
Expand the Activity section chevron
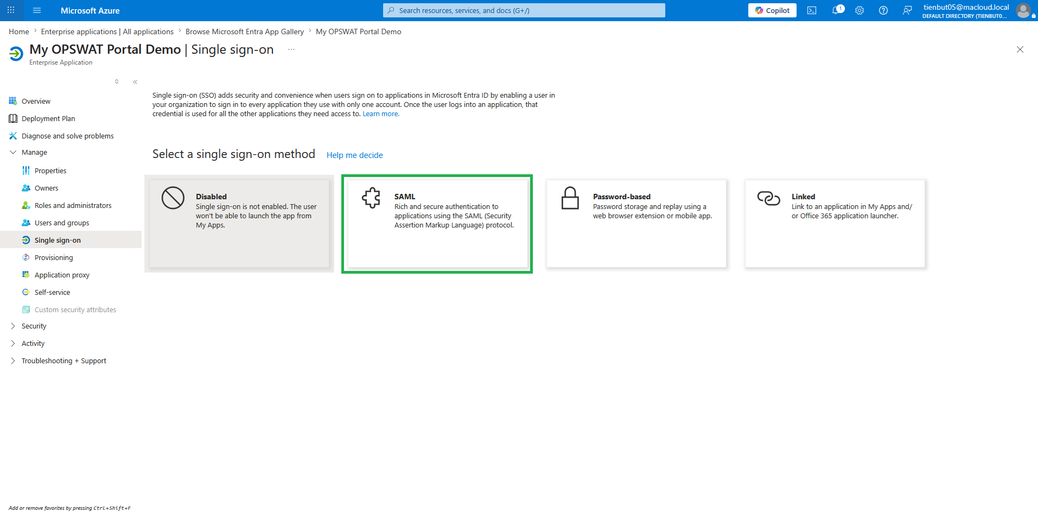tap(13, 344)
